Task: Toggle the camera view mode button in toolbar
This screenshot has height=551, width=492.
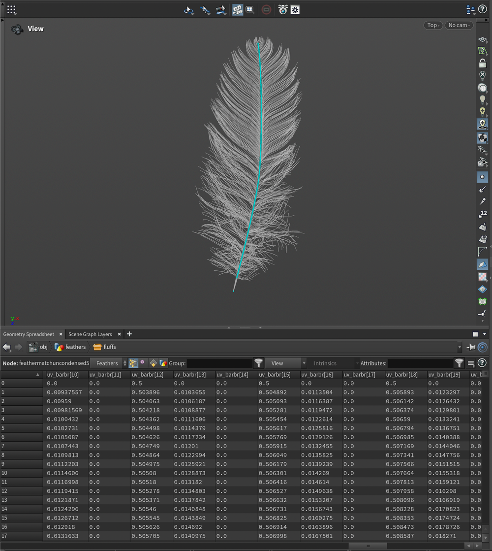Action: point(238,9)
